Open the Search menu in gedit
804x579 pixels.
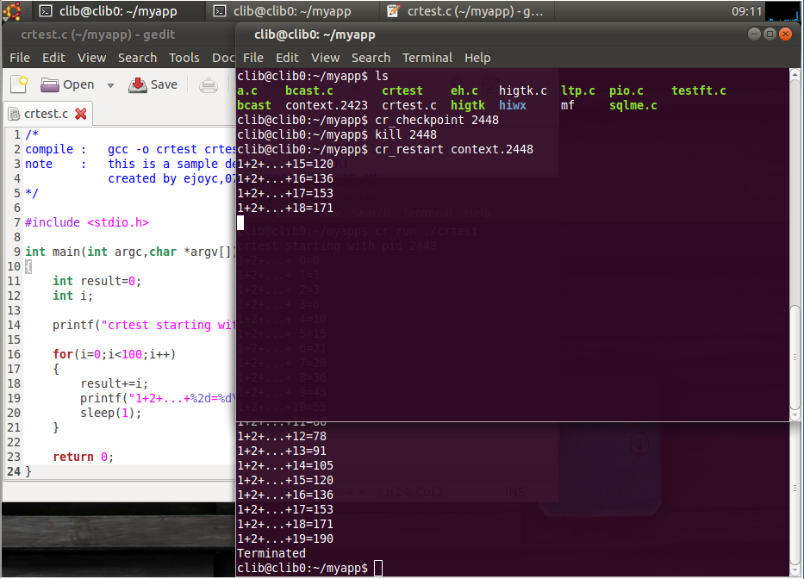click(x=138, y=58)
